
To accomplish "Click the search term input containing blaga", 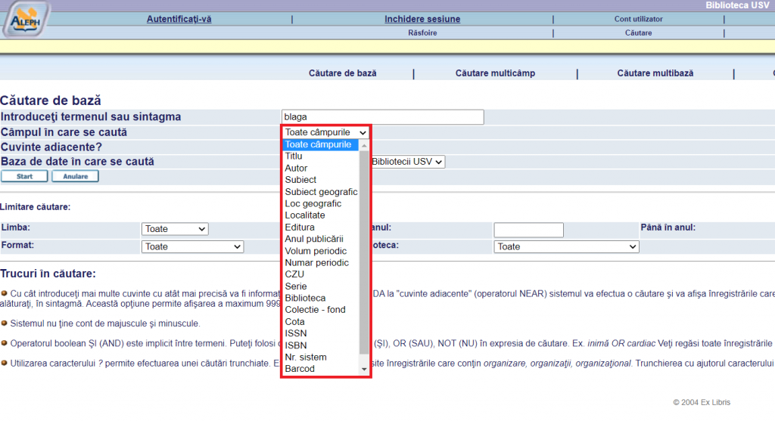I will tap(381, 116).
